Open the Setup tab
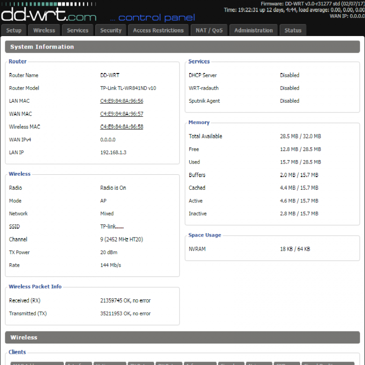365x365 pixels. click(x=14, y=30)
